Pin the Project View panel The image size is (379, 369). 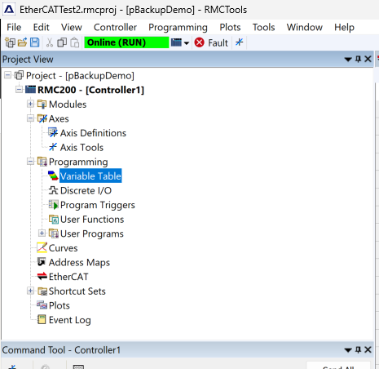359,59
